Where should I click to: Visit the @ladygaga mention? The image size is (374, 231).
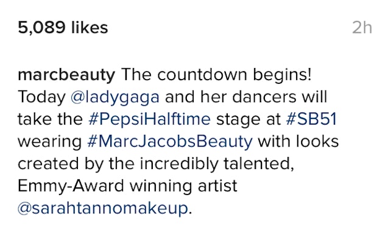[x=115, y=98]
